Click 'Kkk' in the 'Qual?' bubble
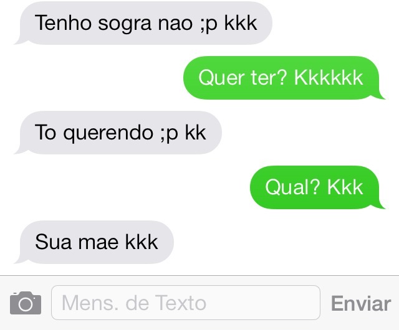Screen dimensions: 399x330 point(345,187)
